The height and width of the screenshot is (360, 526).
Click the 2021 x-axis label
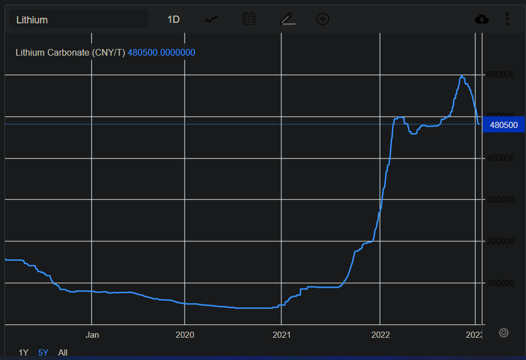pyautogui.click(x=281, y=335)
